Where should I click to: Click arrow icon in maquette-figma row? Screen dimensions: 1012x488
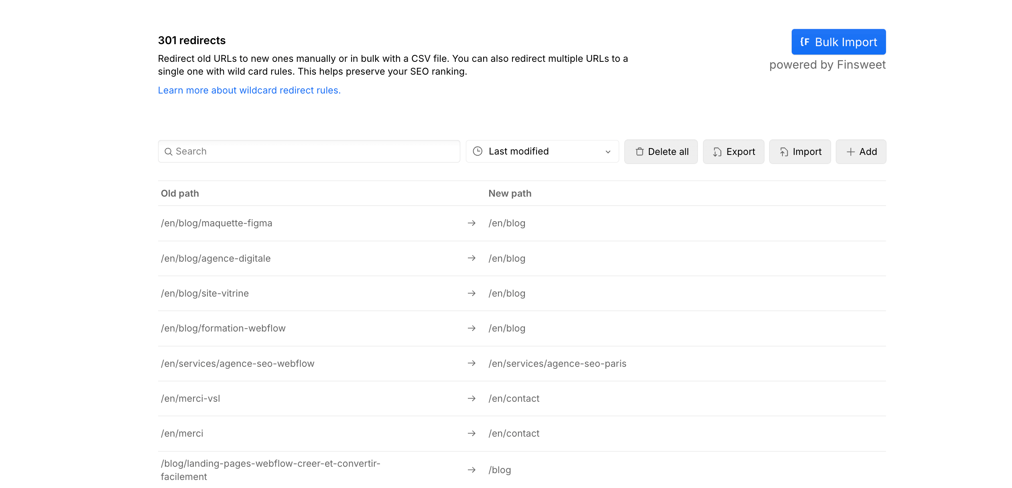coord(471,223)
